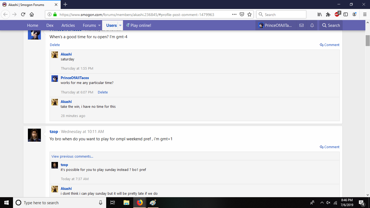The width and height of the screenshot is (370, 208).
Task: View Smogon alerts bell
Action: click(x=312, y=25)
